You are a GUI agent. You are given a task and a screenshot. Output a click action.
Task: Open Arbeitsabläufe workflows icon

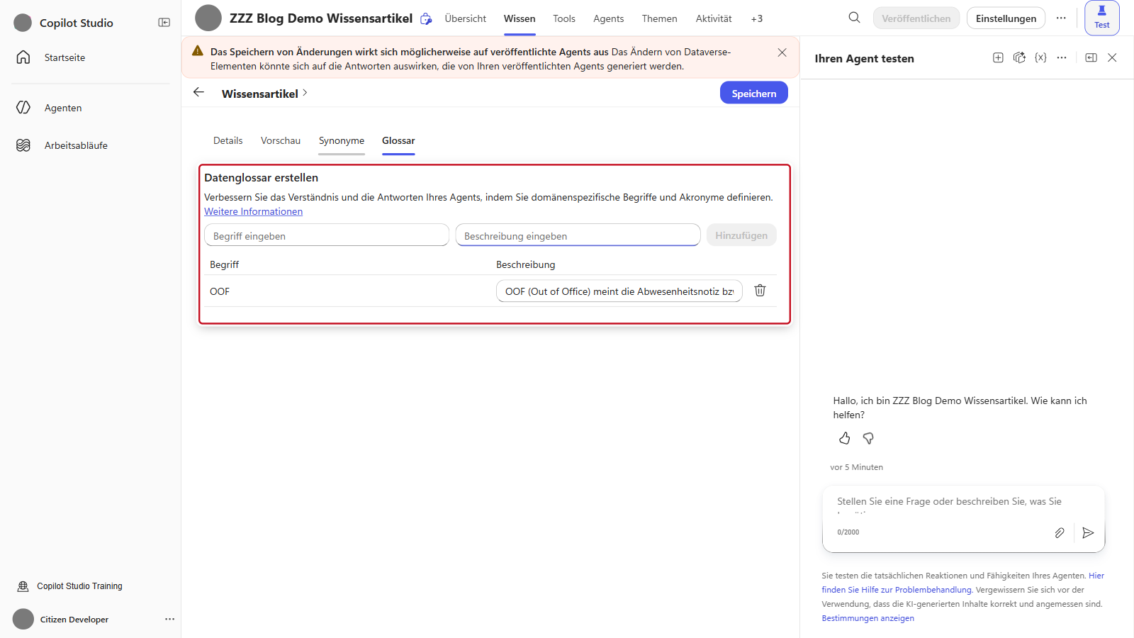pyautogui.click(x=23, y=145)
